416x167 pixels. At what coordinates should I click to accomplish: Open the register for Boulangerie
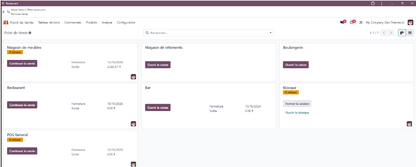click(296, 65)
